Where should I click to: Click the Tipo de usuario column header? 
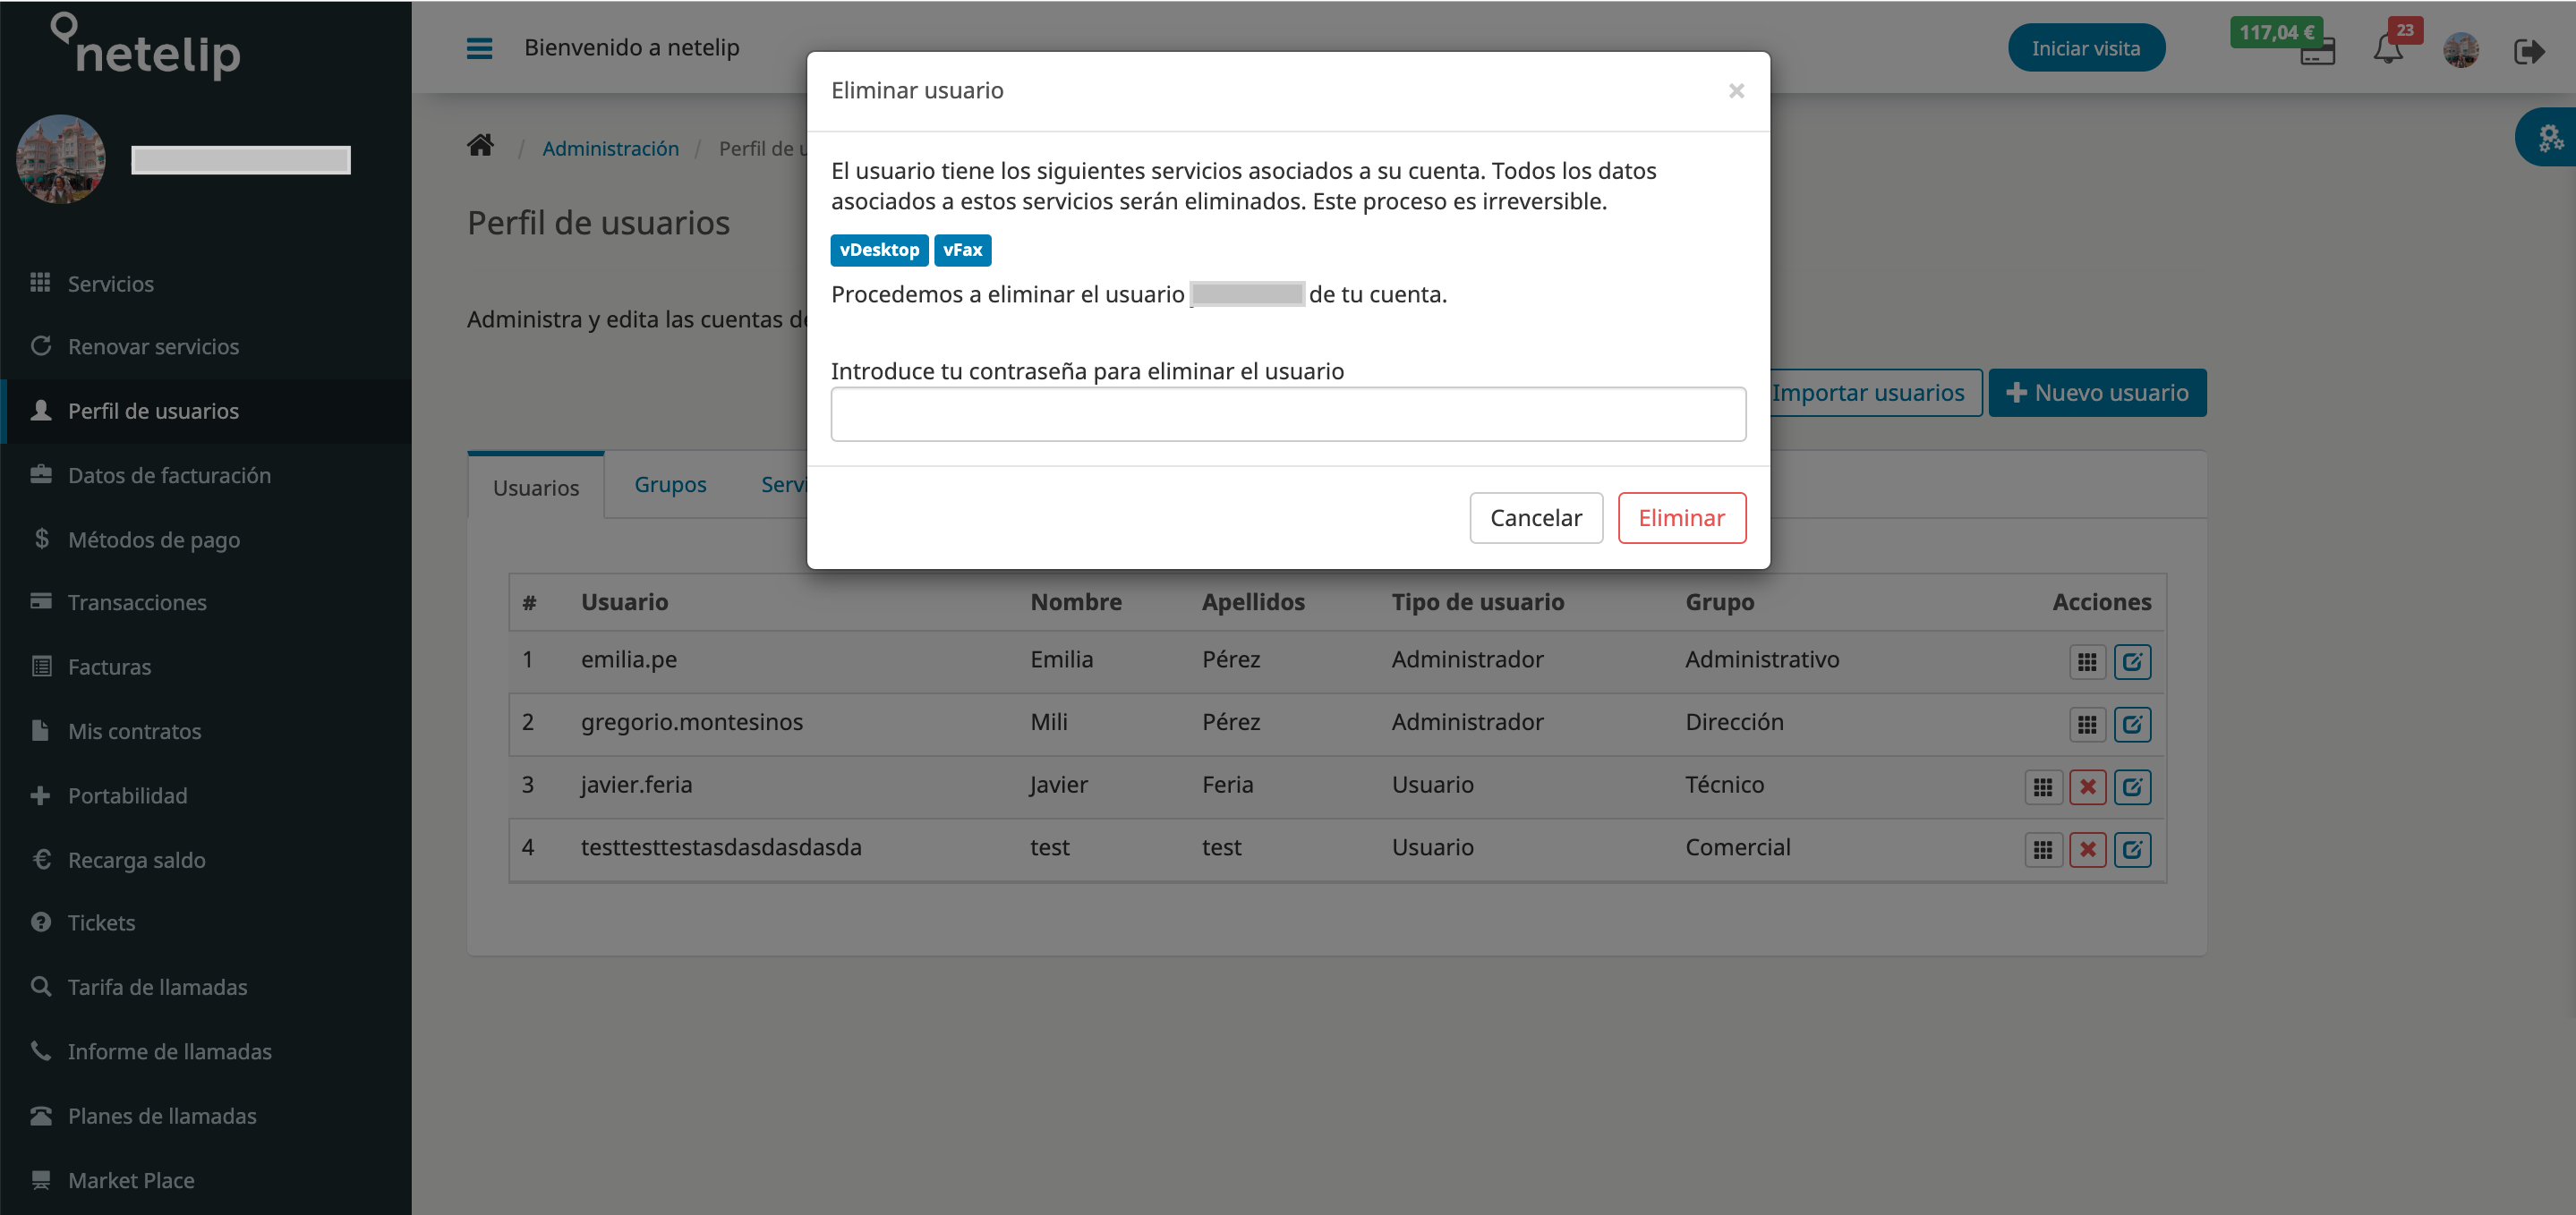click(x=1477, y=602)
